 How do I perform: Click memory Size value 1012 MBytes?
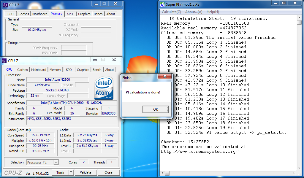tap(37, 30)
